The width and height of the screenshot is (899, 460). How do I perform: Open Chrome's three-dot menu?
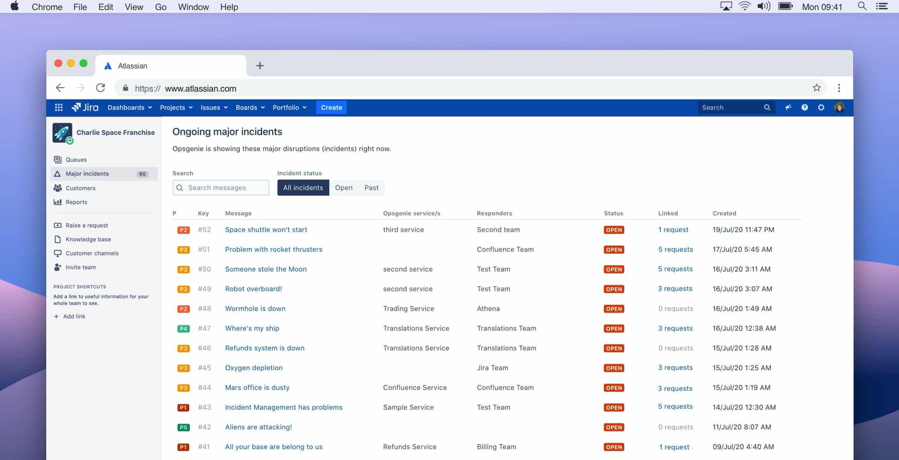tap(838, 88)
